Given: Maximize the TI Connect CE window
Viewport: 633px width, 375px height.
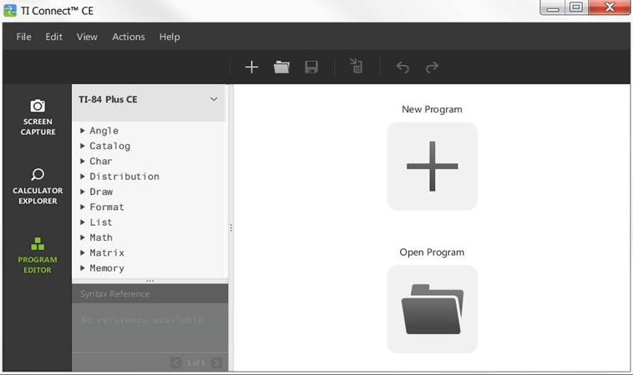Looking at the screenshot, I should tap(576, 7).
